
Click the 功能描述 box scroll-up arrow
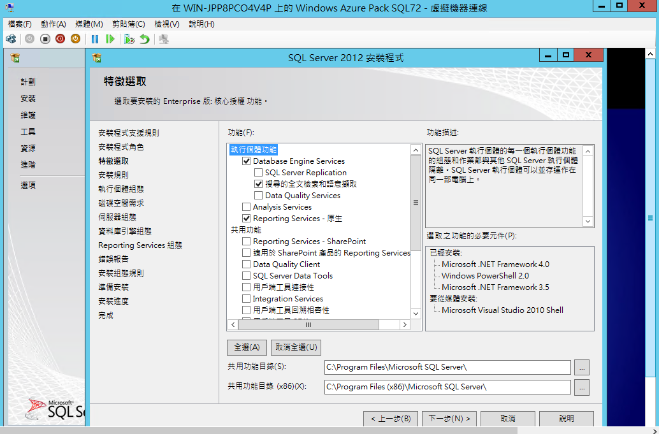click(x=588, y=151)
